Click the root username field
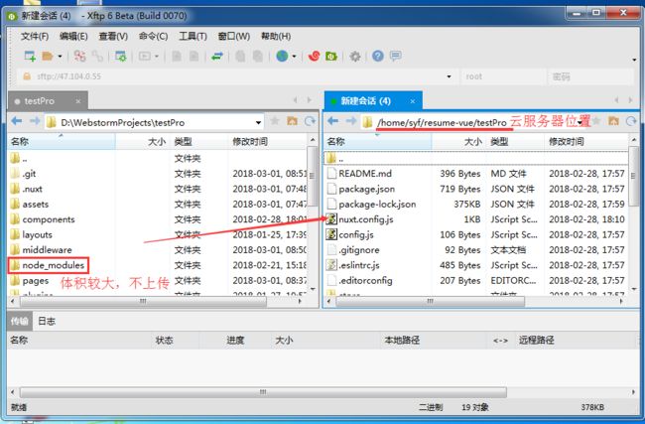The height and width of the screenshot is (424, 645). pos(502,76)
